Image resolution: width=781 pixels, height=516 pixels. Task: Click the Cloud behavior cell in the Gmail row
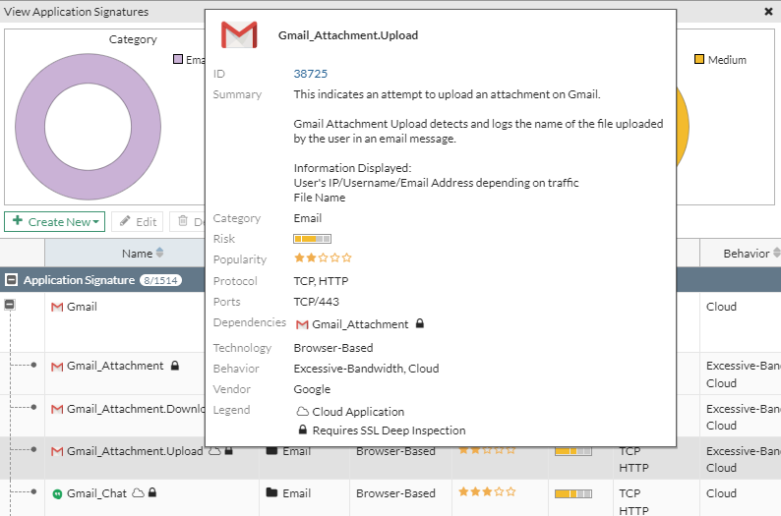[x=721, y=307]
